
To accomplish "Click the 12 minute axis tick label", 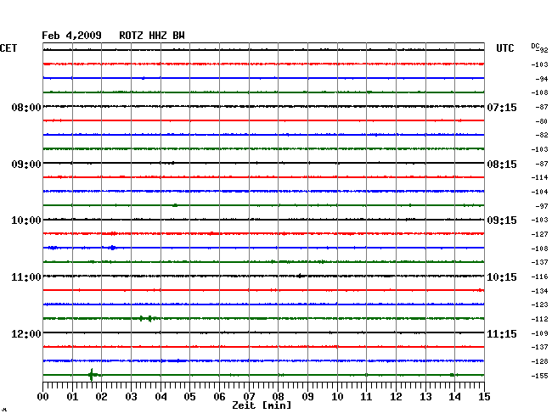I will tap(396, 396).
